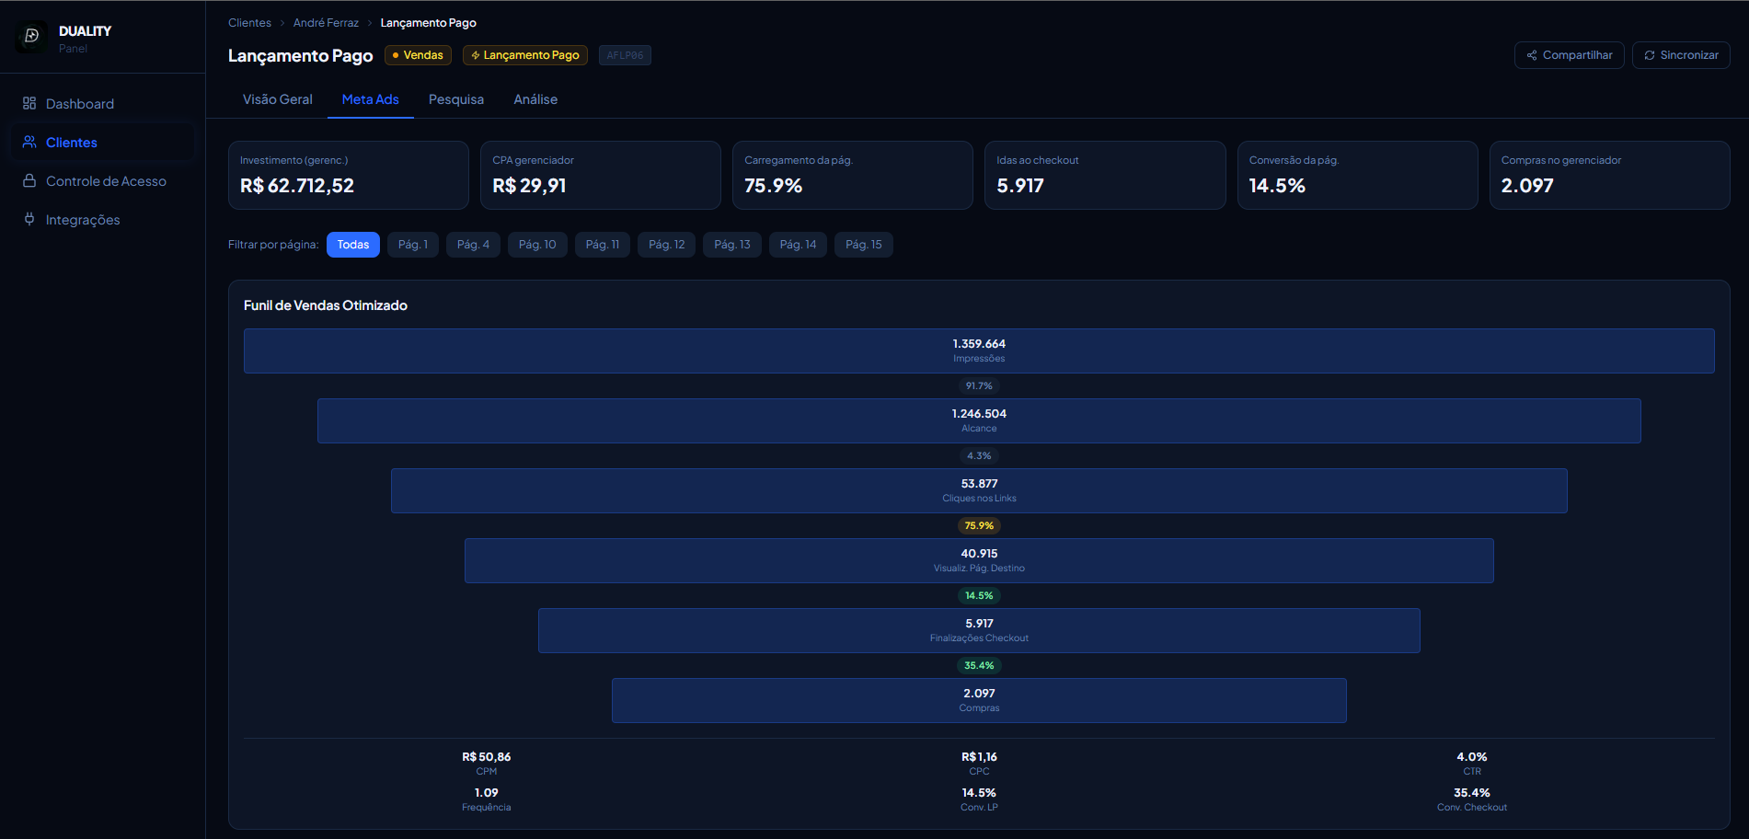This screenshot has height=839, width=1749.
Task: Click the 4.0% CTR value
Action: pos(1472,757)
